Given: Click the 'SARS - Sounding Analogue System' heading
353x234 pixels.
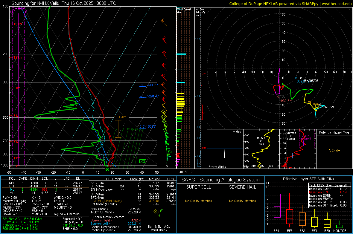Looking at the screenshot, I should pos(221,180).
